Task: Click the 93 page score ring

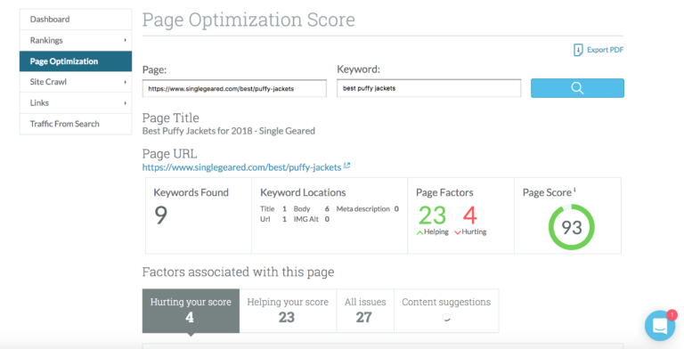Action: point(572,227)
